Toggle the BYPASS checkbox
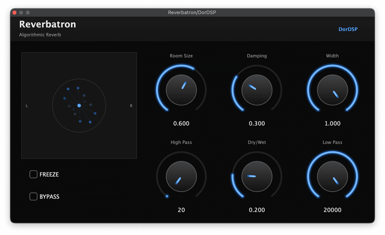This screenshot has width=385, height=235. pyautogui.click(x=33, y=196)
